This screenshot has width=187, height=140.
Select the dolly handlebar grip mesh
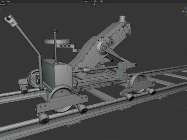point(11,21)
